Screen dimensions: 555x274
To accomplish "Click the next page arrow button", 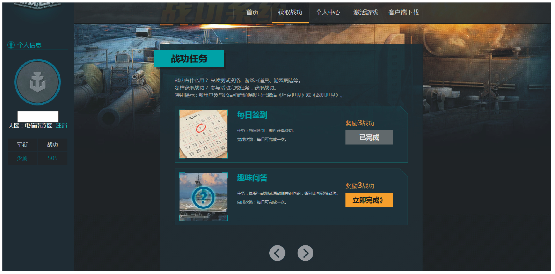I will 305,253.
